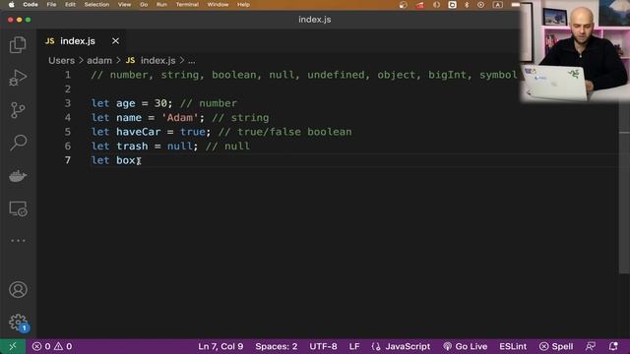Open the Window menu
630x354 pixels.
(218, 4)
